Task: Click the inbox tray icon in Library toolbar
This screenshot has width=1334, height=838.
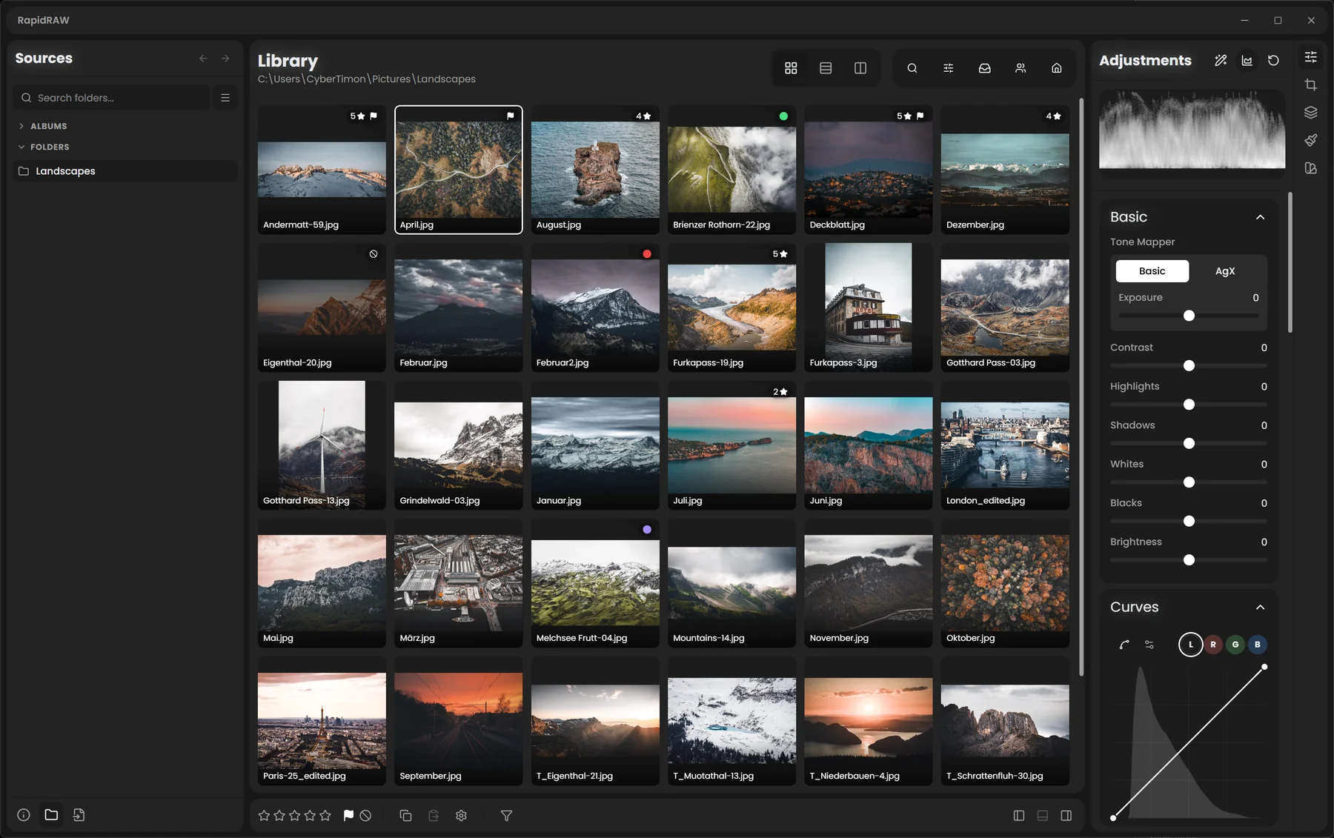Action: 984,68
